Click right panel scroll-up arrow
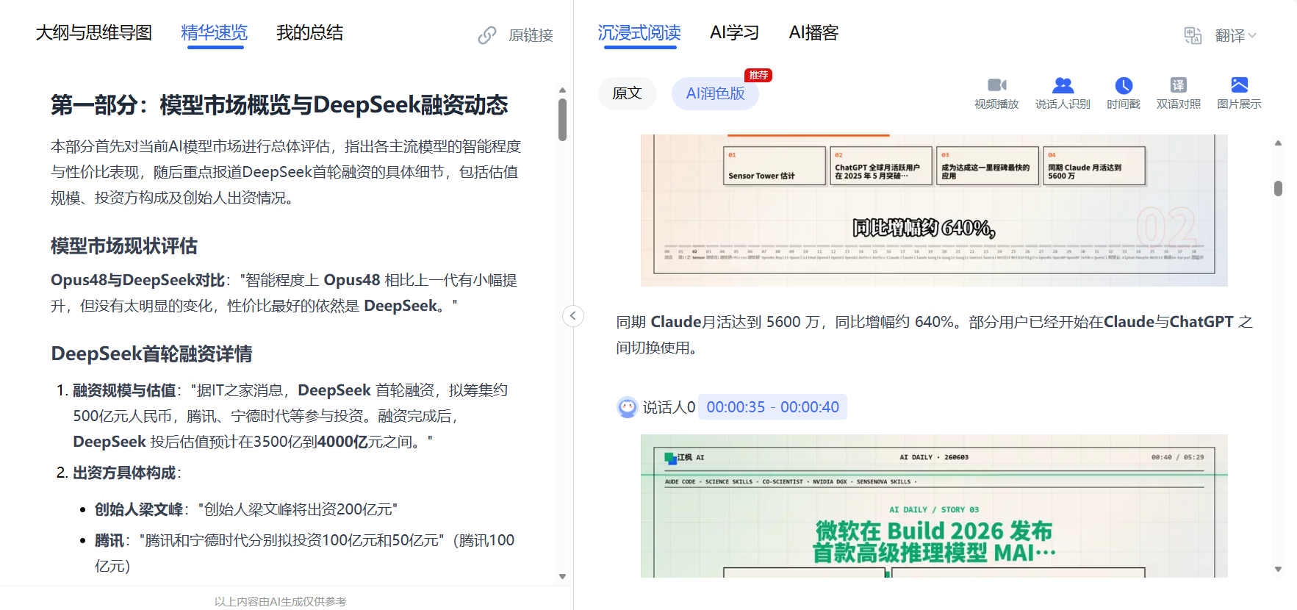1297x610 pixels. (x=1278, y=143)
